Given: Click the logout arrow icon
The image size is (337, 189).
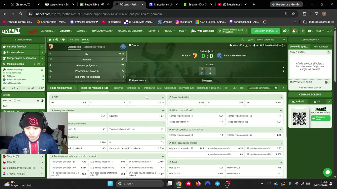Looking at the screenshot, I should [x=302, y=31].
